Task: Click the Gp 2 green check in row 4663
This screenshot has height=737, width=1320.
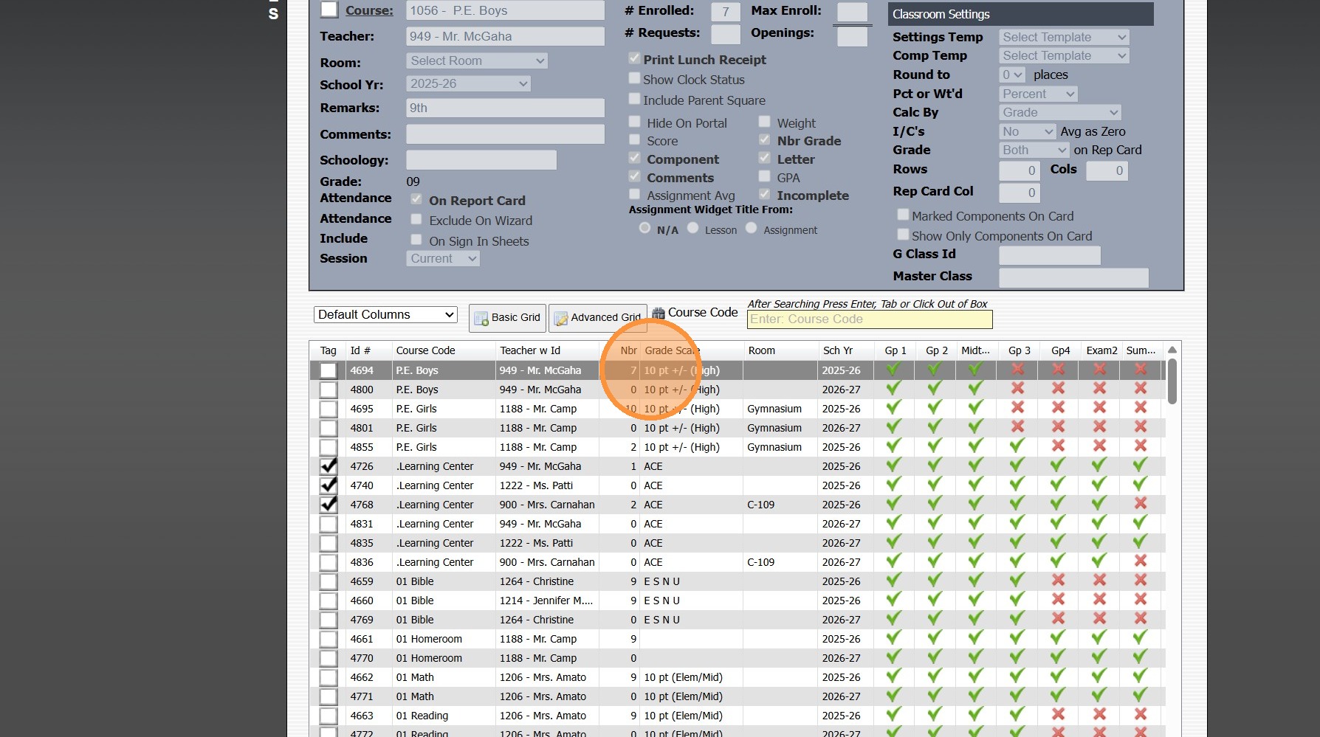Action: (x=935, y=714)
